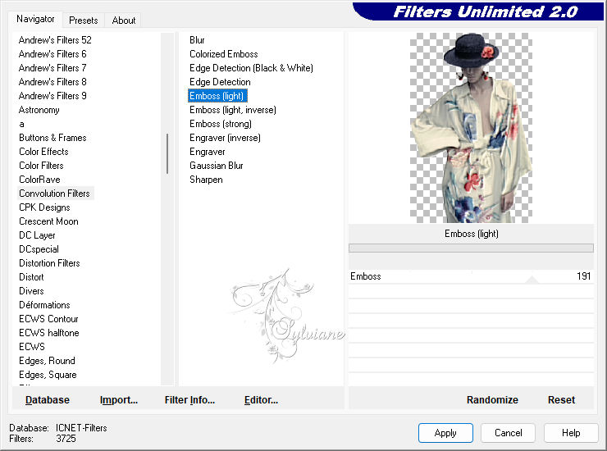Click the category list scrollbar thumb
This screenshot has height=451, width=607.
tap(167, 153)
